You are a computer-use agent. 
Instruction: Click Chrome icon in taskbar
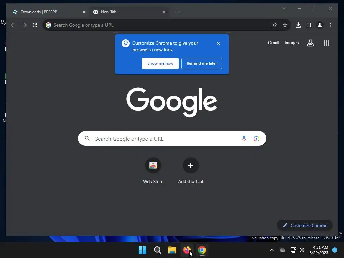tap(202, 250)
